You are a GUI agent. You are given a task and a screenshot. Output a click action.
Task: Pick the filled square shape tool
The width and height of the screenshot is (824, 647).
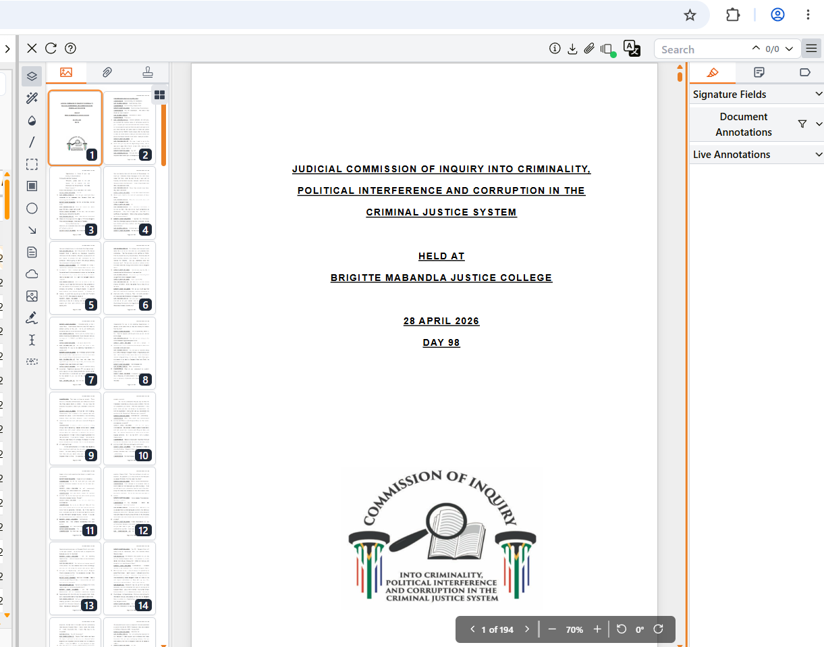point(32,186)
